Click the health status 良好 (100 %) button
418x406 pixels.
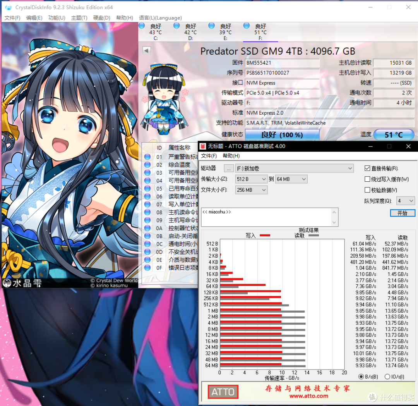(x=282, y=135)
